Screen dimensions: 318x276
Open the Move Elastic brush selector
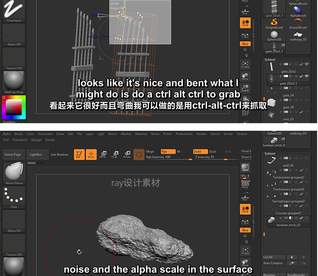tap(14, 174)
